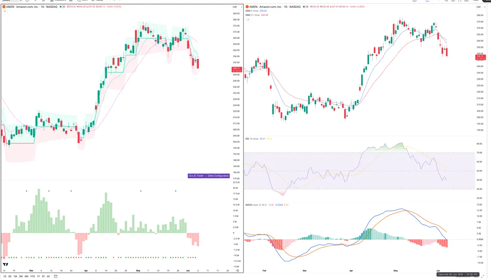Select the 1D time range
Viewport: 491px width, 279px height.
point(5,277)
